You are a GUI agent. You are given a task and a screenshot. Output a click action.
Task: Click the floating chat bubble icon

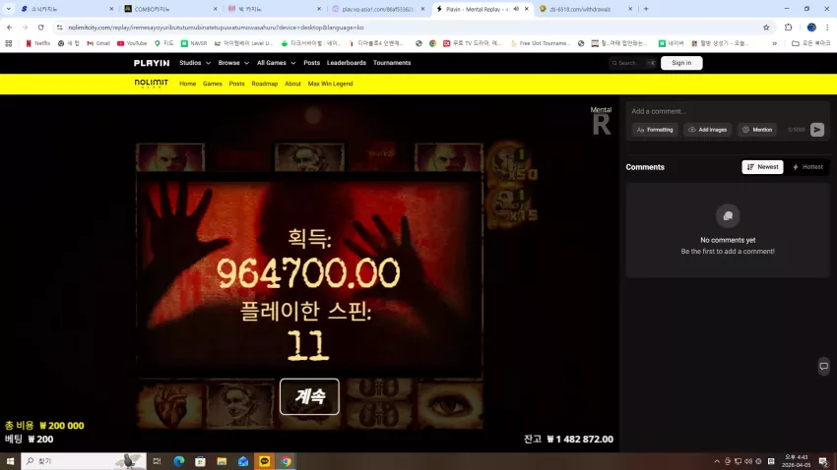point(823,366)
